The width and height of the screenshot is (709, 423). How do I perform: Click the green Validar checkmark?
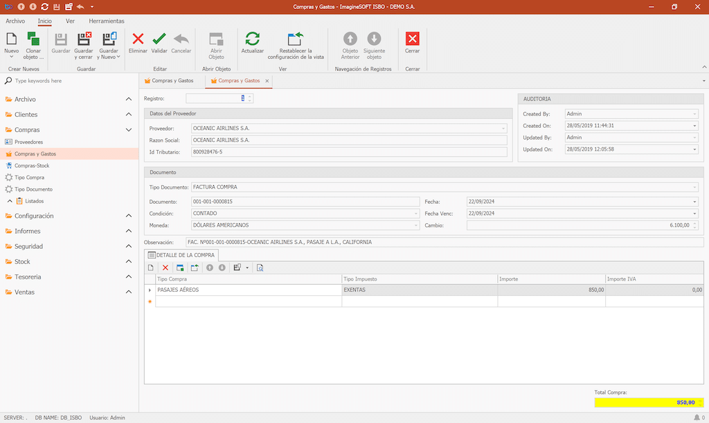click(x=159, y=39)
